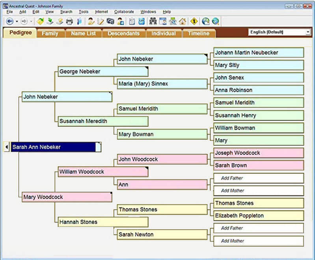The height and width of the screenshot is (260, 315).
Task: Click the yellow diamond sign icon
Action: click(x=194, y=21)
